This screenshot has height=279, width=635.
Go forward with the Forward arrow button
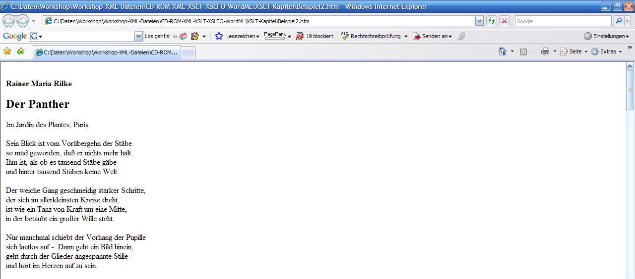(x=22, y=21)
